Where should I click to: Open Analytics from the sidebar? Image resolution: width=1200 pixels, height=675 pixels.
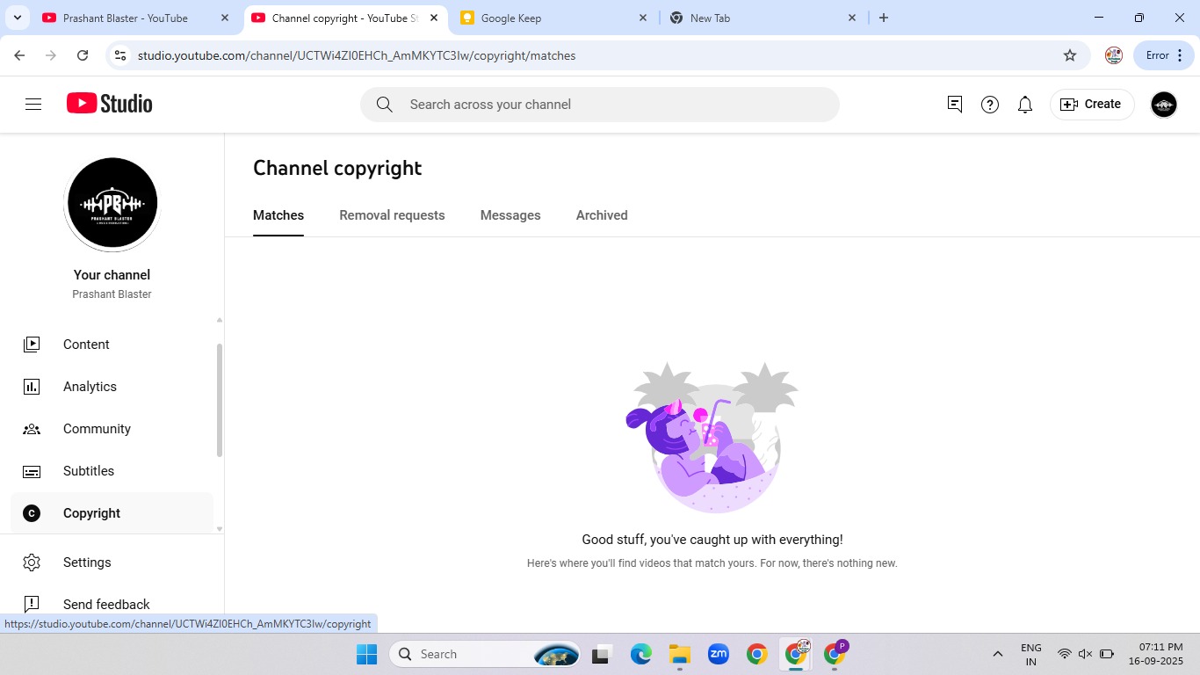[x=90, y=387]
